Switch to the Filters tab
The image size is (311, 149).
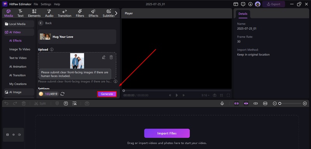pyautogui.click(x=80, y=14)
